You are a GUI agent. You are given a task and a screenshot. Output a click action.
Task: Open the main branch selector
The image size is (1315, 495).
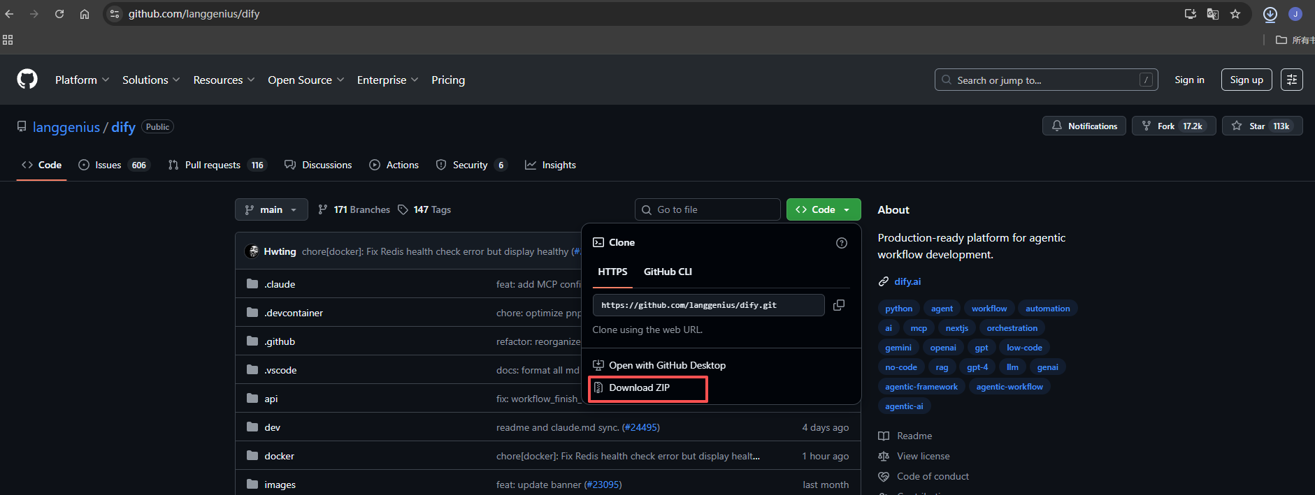[x=271, y=209]
